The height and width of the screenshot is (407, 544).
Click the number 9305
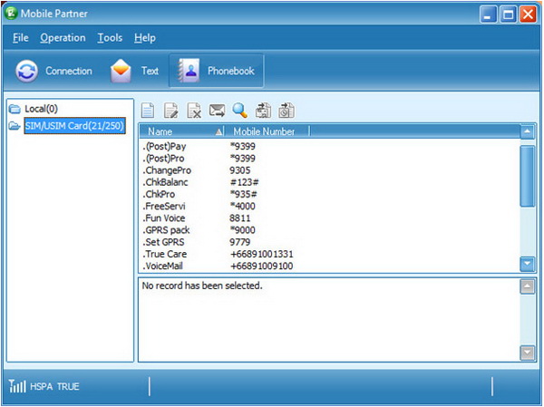click(x=239, y=170)
